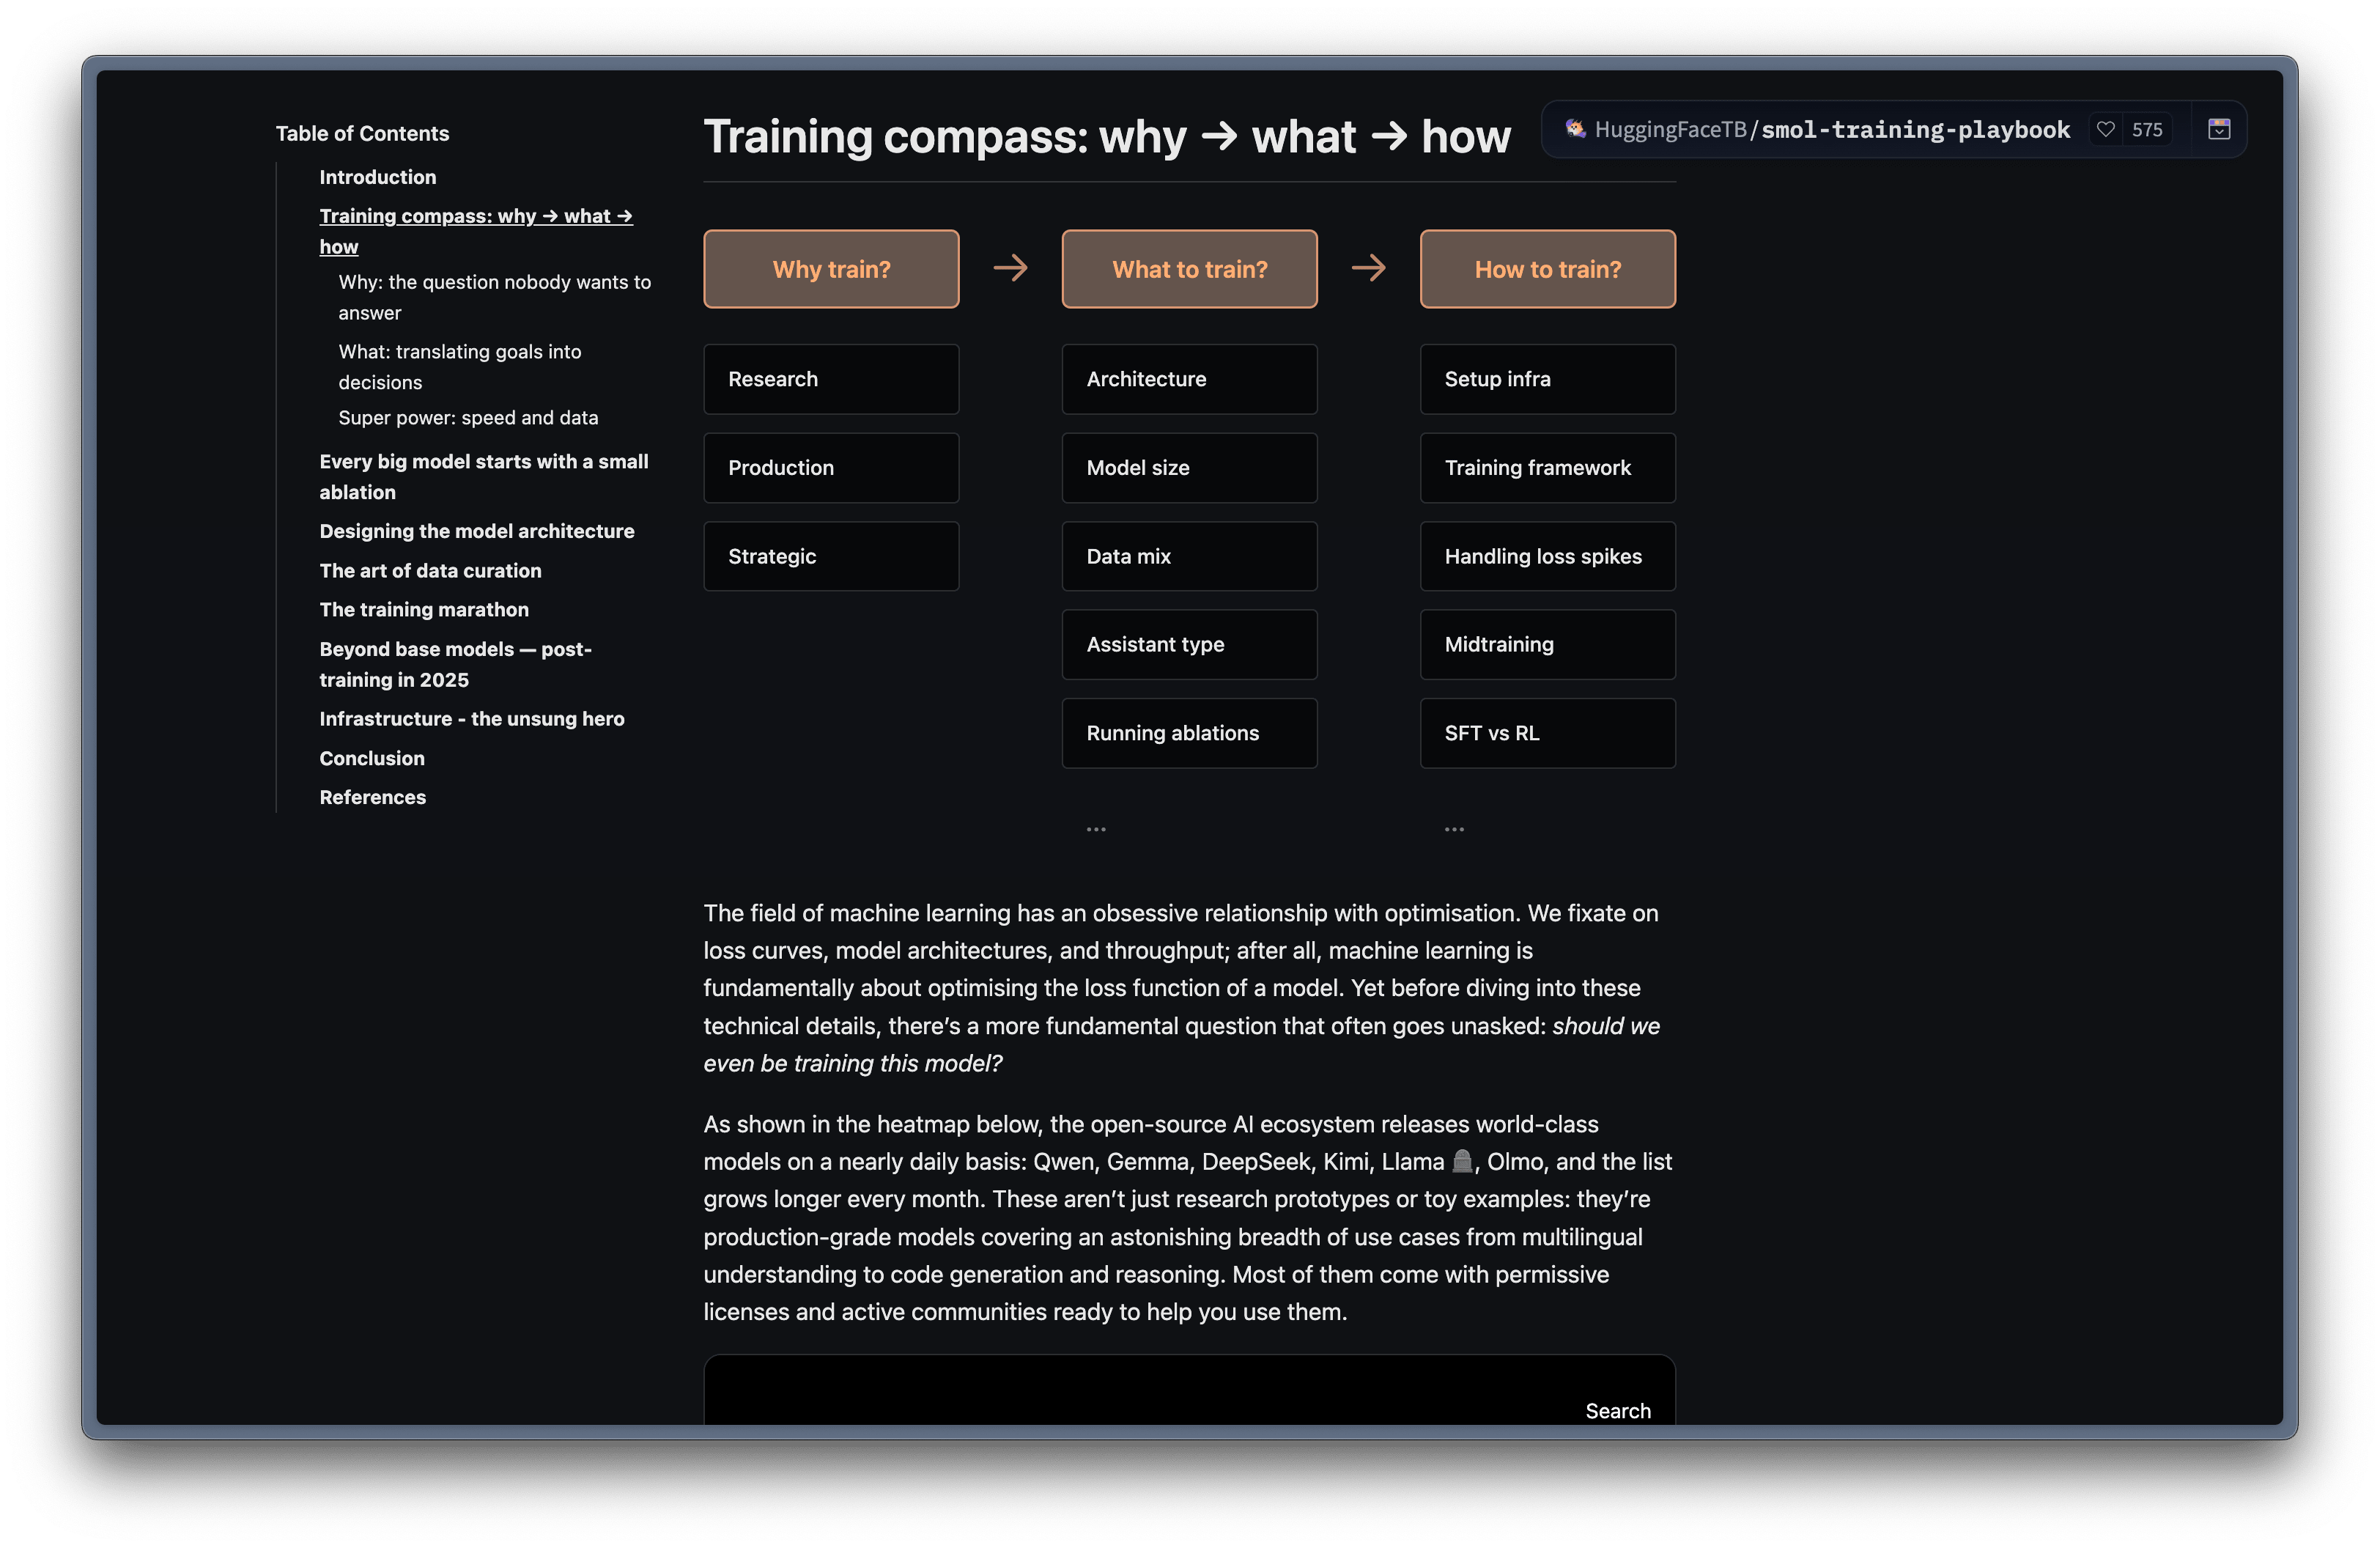Click the HuggingFaceTB avatar icon
Viewport: 2380px width, 1548px height.
point(1575,129)
